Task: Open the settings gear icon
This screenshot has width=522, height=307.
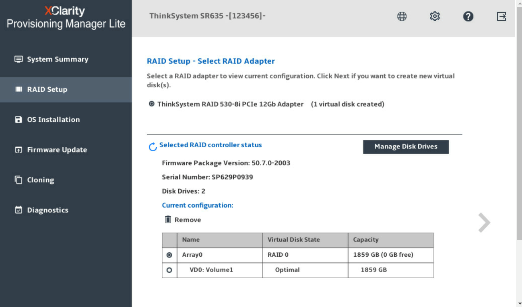Action: point(435,16)
